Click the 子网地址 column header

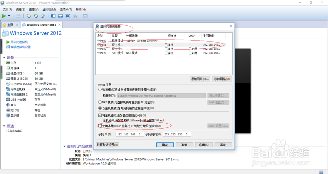pyautogui.click(x=214, y=36)
